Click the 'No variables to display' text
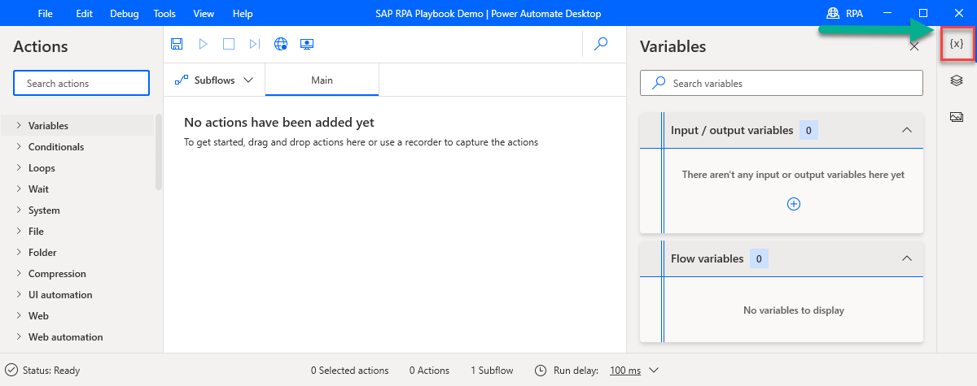This screenshot has height=386, width=977. [x=794, y=310]
